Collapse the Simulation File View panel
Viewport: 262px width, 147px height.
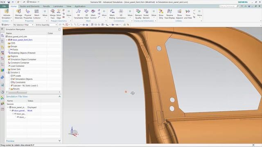59,96
